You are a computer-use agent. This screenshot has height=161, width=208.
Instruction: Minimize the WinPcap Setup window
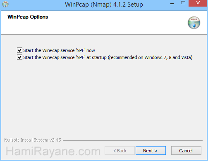(172, 3)
